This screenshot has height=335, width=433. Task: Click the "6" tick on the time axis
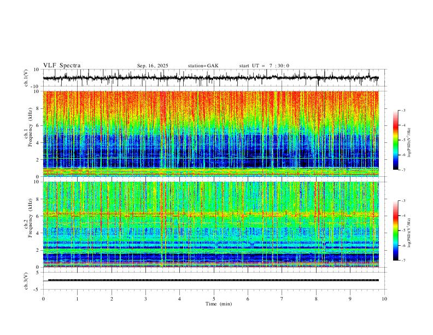tap(248, 299)
